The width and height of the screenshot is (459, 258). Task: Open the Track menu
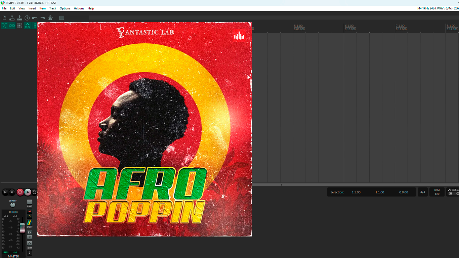click(x=53, y=8)
